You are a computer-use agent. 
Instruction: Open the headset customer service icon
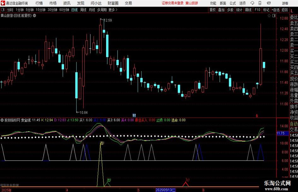[252, 3]
